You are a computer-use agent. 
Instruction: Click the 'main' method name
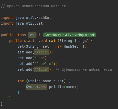pos(53,41)
